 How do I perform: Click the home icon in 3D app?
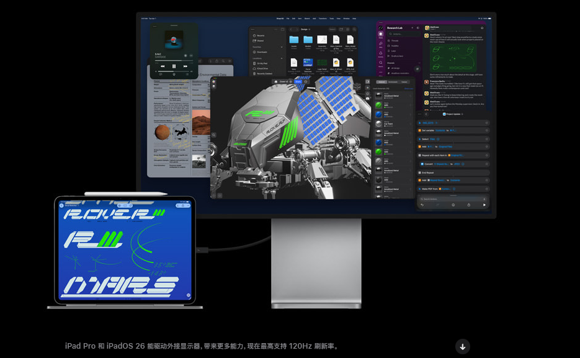tap(275, 82)
